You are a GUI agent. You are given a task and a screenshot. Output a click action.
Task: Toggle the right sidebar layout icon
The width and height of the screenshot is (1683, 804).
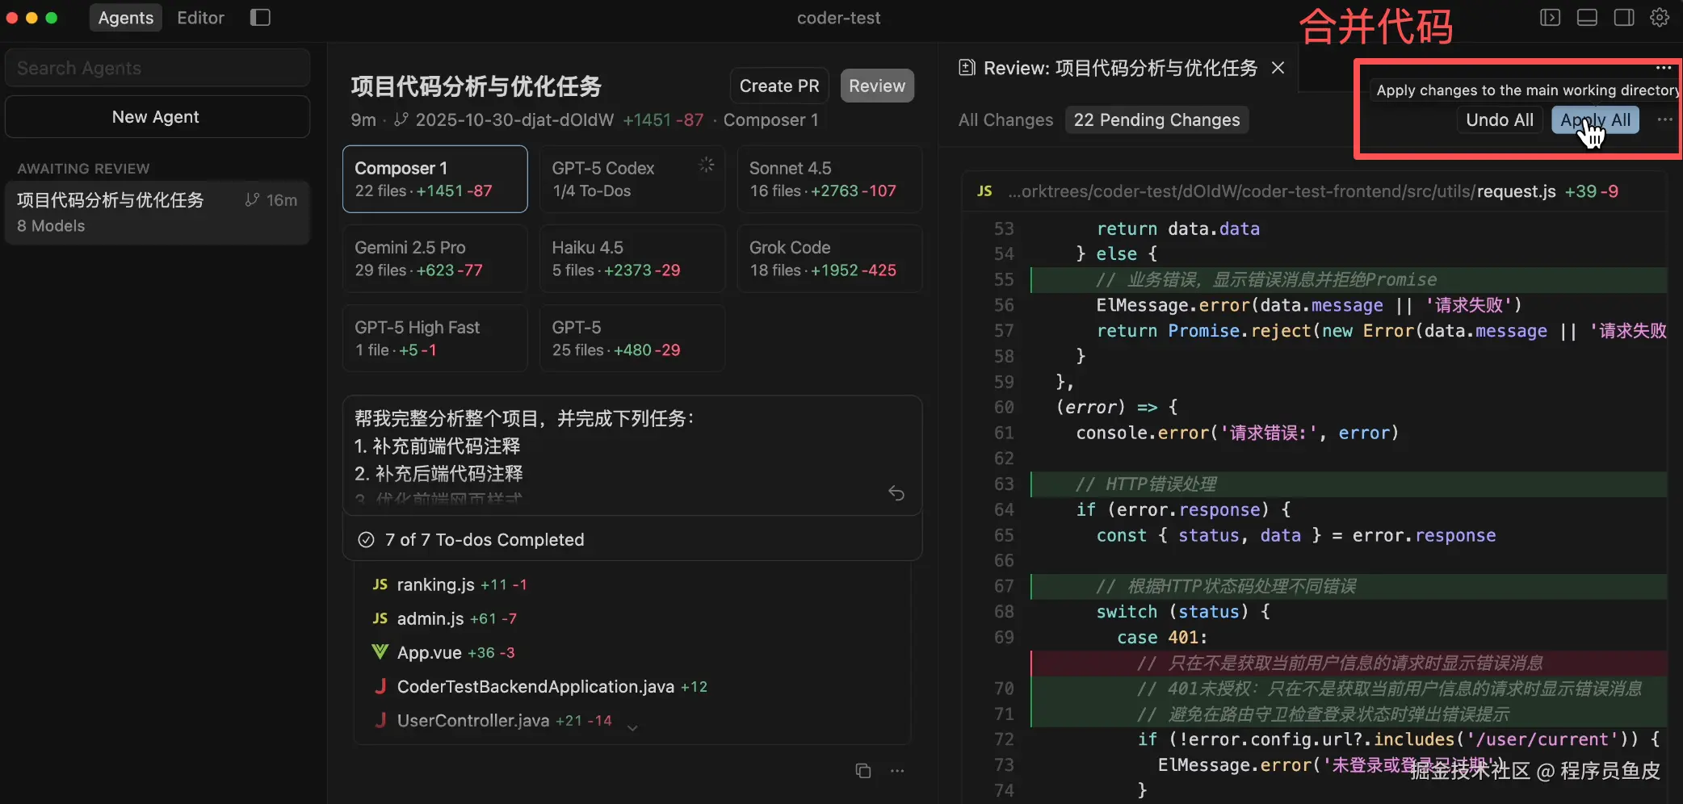pyautogui.click(x=1624, y=18)
